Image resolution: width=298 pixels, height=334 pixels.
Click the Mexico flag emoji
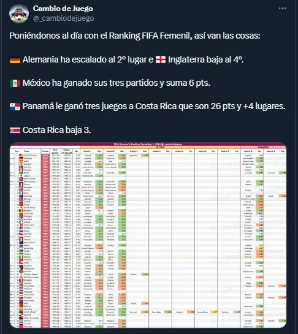click(x=15, y=83)
